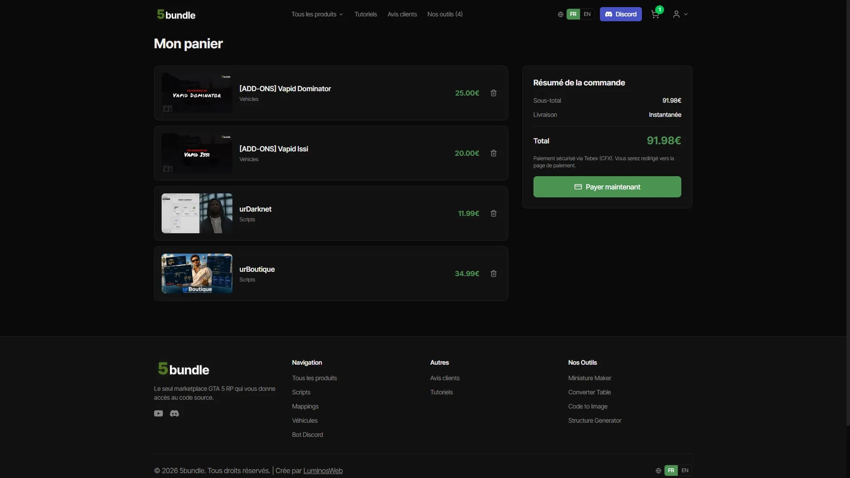Open the shopping cart icon
This screenshot has height=478, width=850.
click(655, 14)
